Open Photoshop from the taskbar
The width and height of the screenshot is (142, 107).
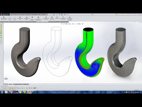34,92
